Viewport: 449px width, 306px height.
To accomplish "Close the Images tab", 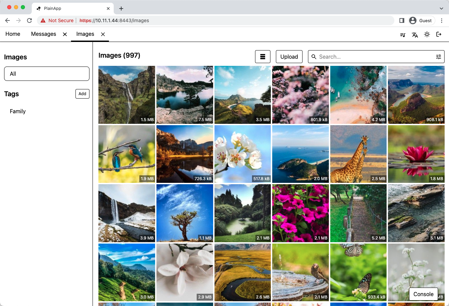I will click(103, 34).
